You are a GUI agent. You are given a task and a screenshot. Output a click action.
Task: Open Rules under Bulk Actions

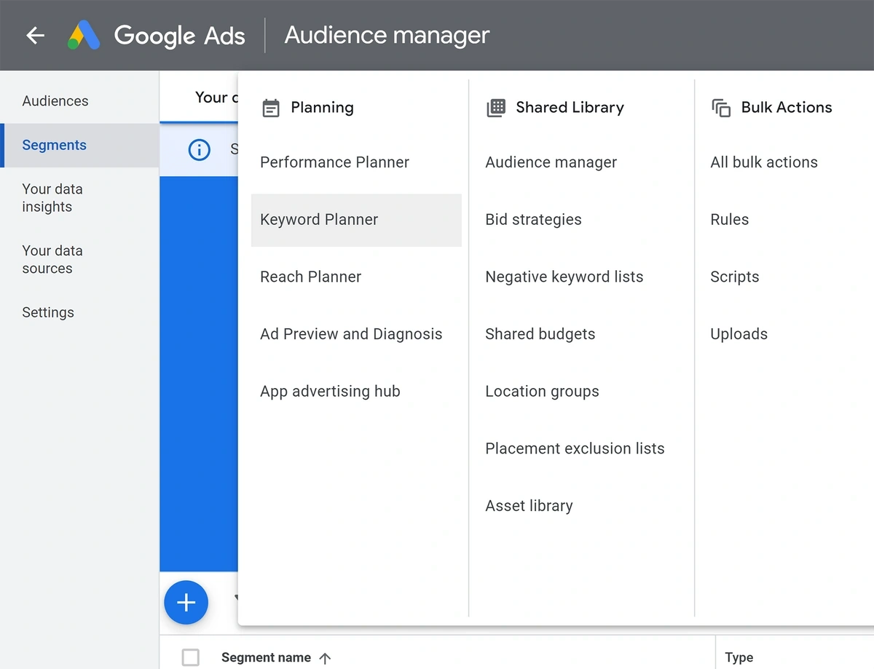tap(729, 220)
